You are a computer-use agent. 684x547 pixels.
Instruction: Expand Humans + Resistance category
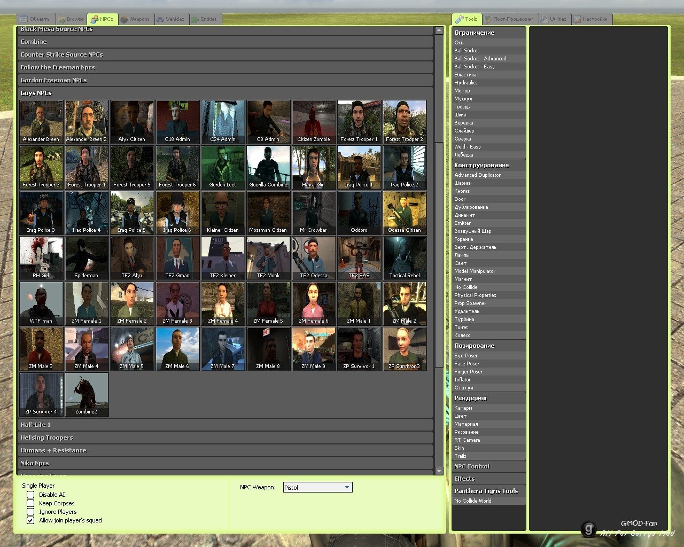click(x=226, y=450)
